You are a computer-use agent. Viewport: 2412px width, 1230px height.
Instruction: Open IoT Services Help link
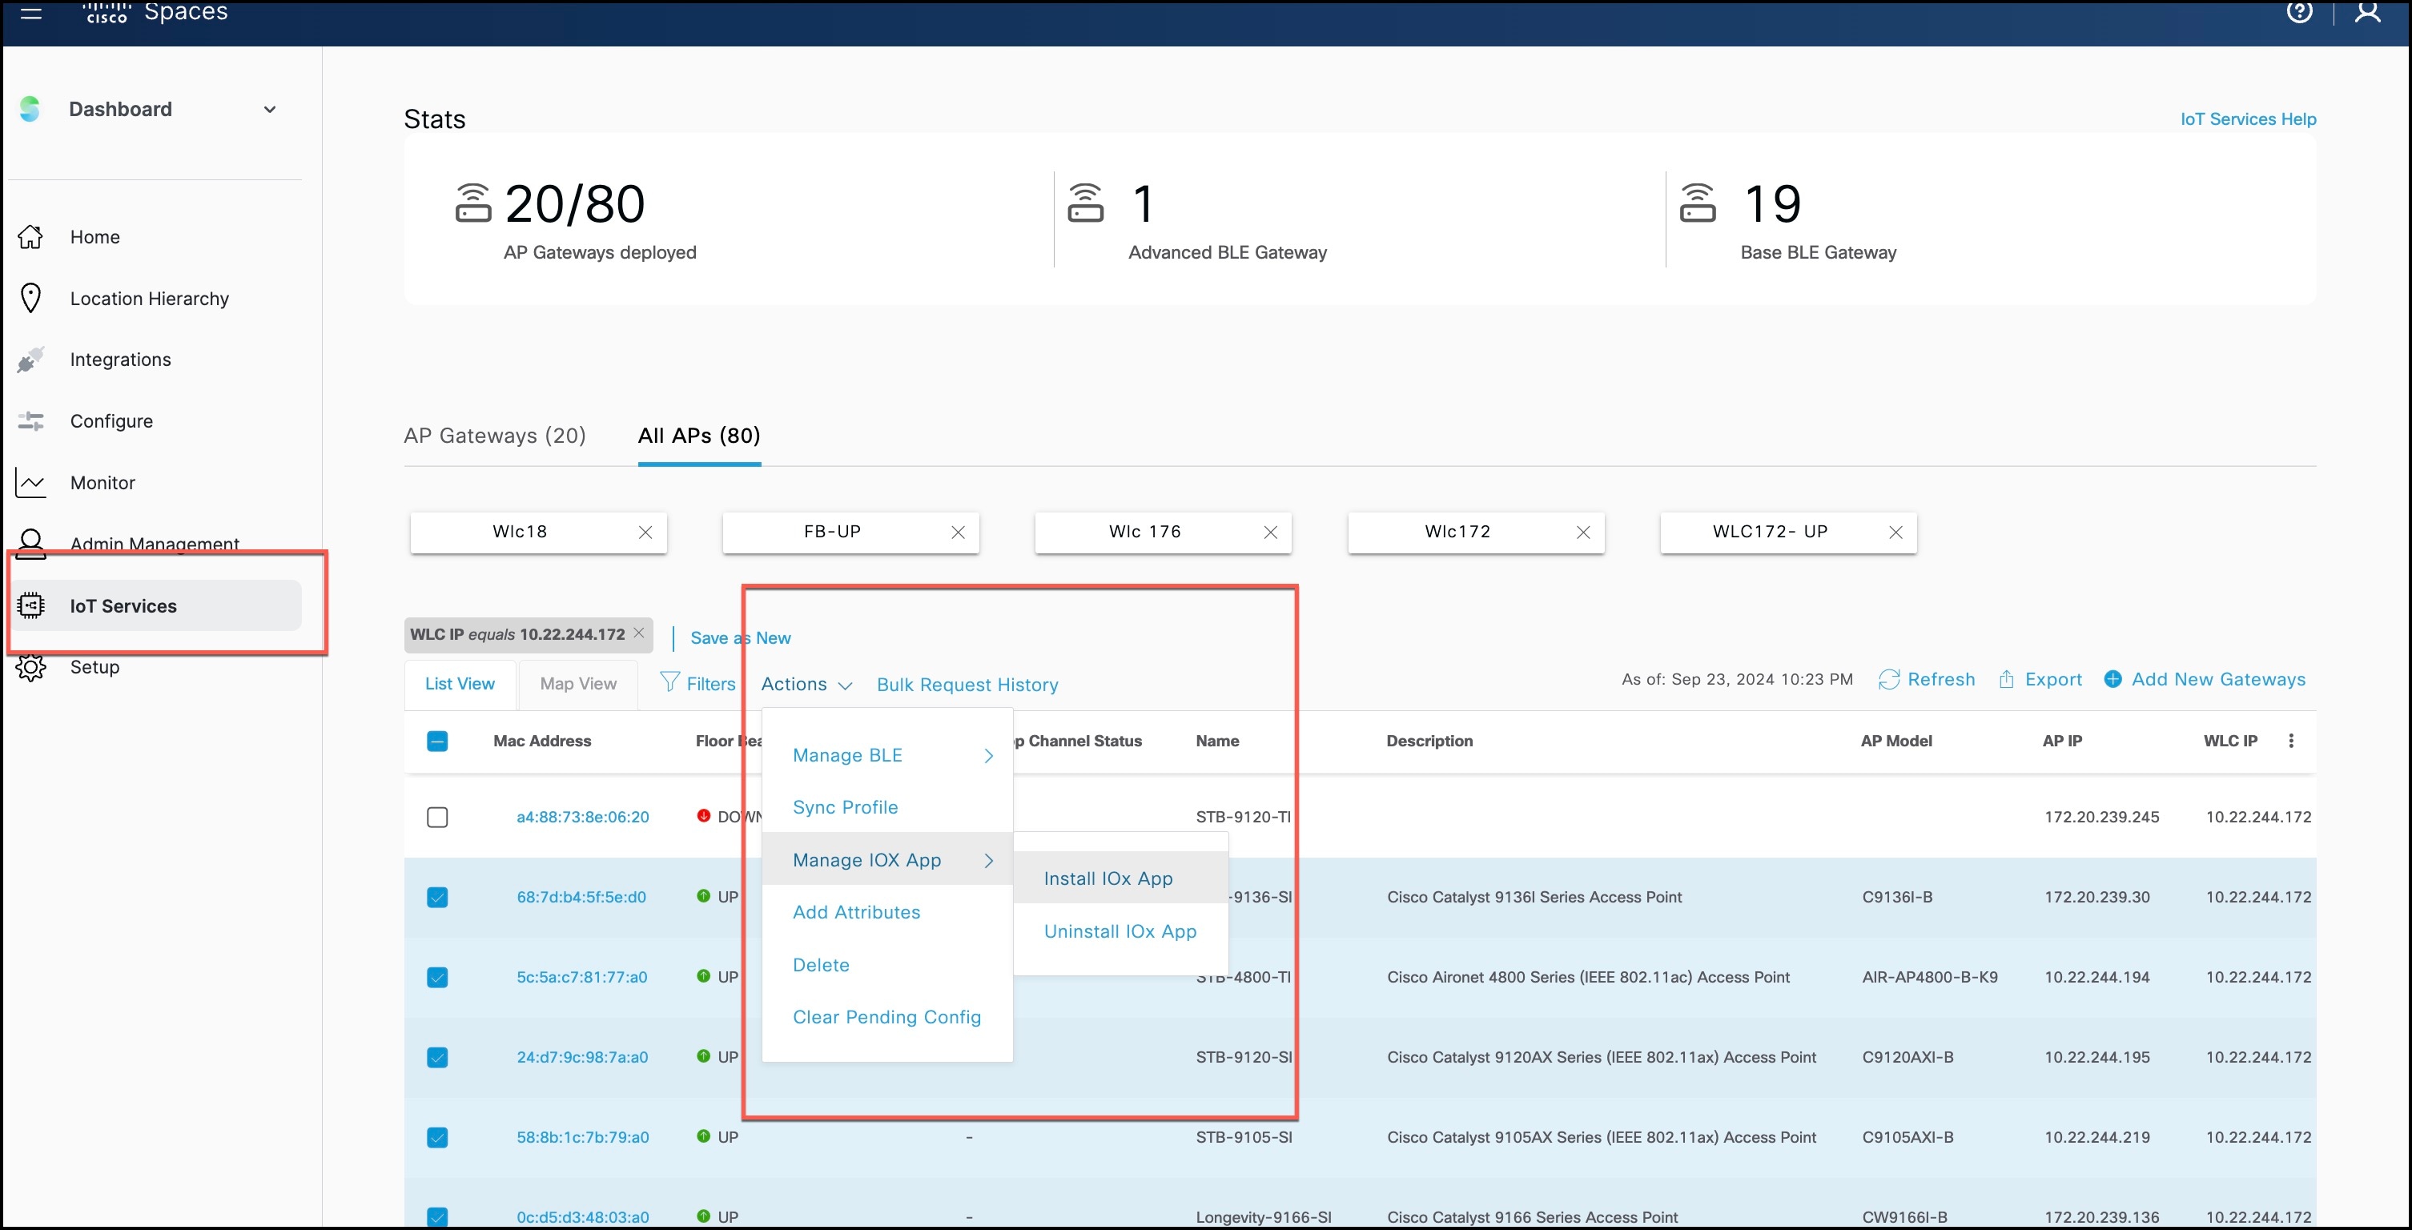point(2247,119)
